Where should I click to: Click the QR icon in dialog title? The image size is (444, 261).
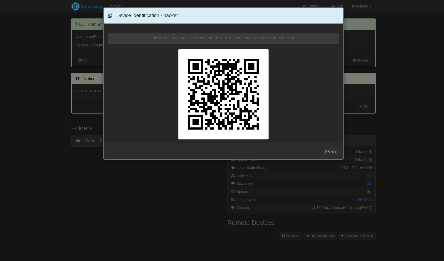click(x=110, y=16)
